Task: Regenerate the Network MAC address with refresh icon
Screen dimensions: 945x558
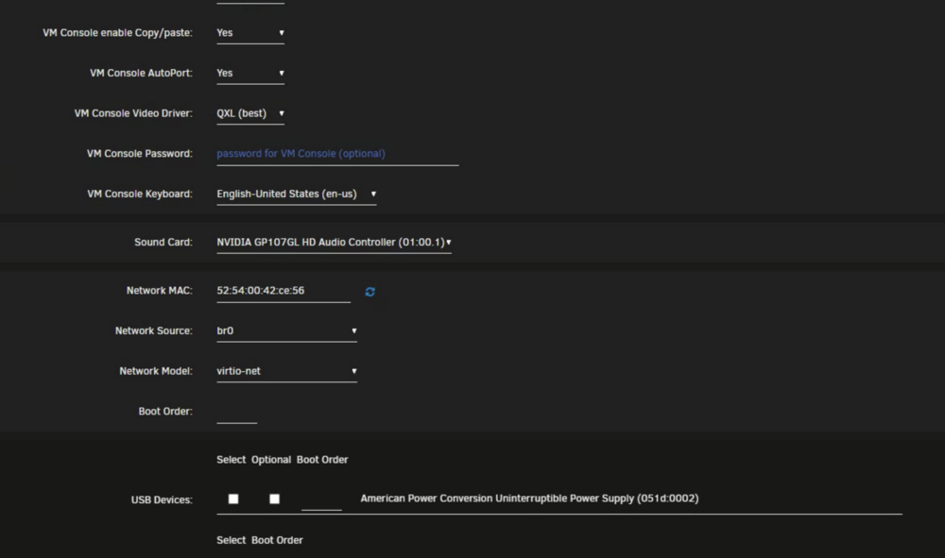Action: coord(370,292)
